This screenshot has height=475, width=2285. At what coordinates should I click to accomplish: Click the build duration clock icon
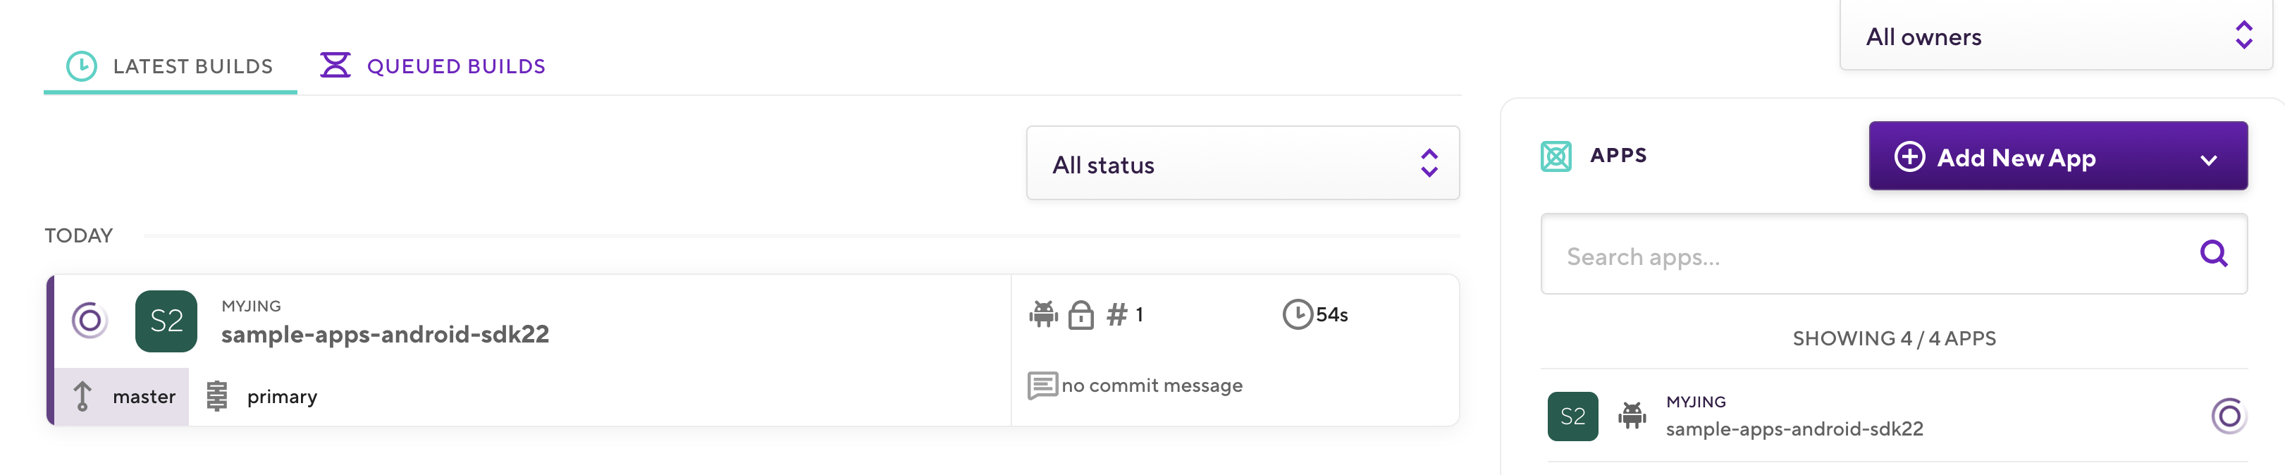click(1297, 314)
